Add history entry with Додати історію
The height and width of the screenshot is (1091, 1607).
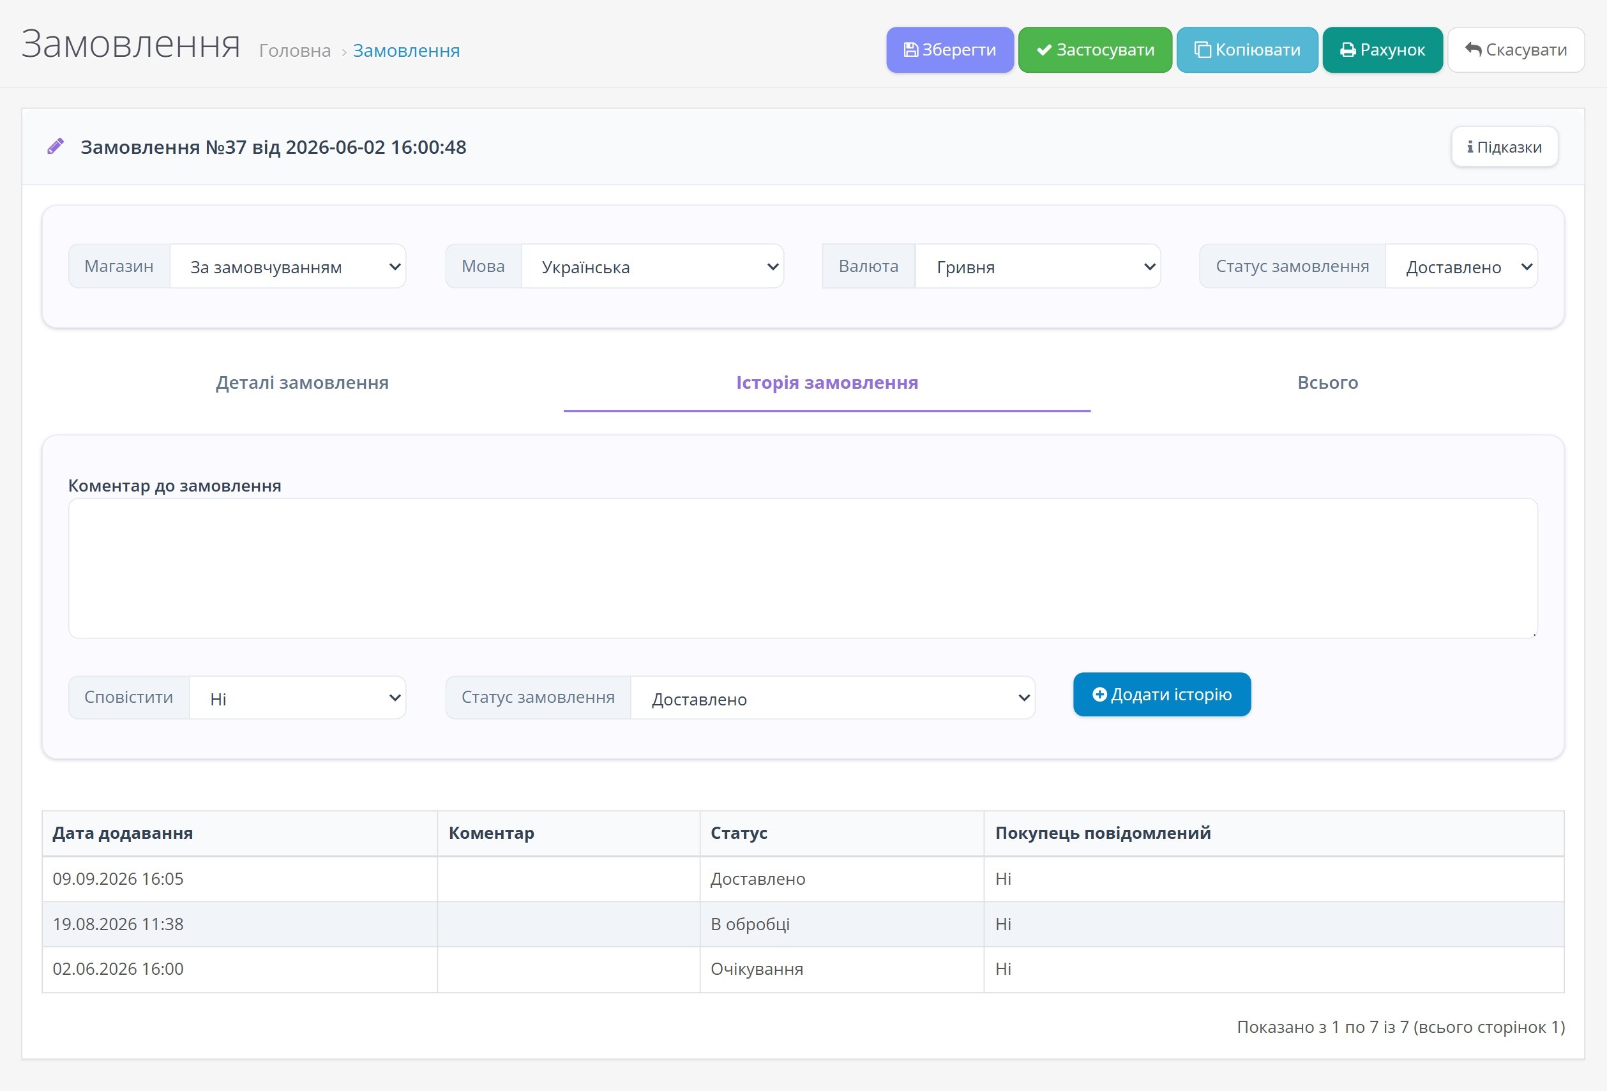(1162, 694)
